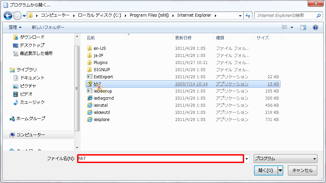Screen dimensions: 326x183
Task: Click コンピューター in the address breadcrumb
Action: click(x=55, y=15)
